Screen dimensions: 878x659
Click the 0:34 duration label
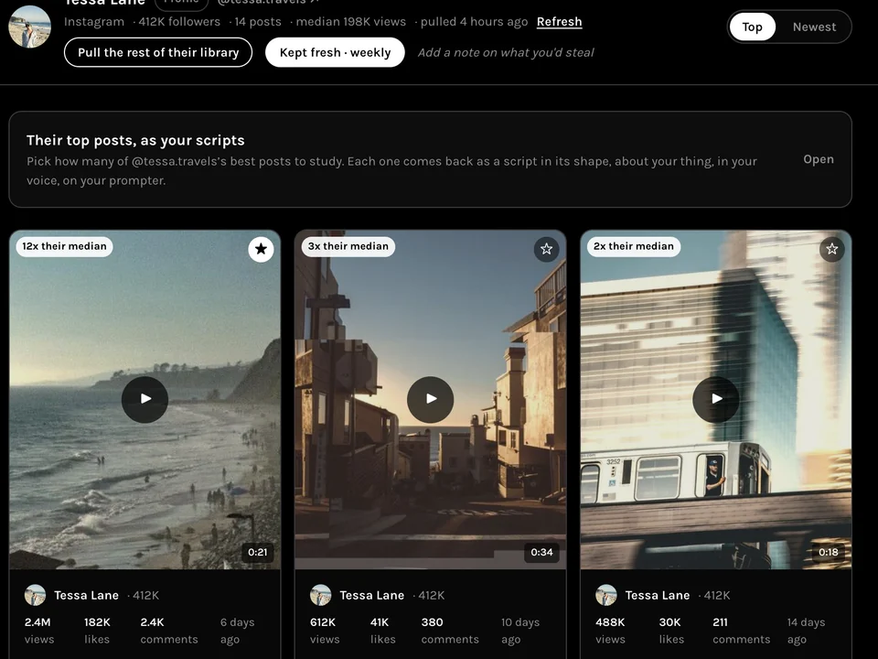tap(541, 553)
